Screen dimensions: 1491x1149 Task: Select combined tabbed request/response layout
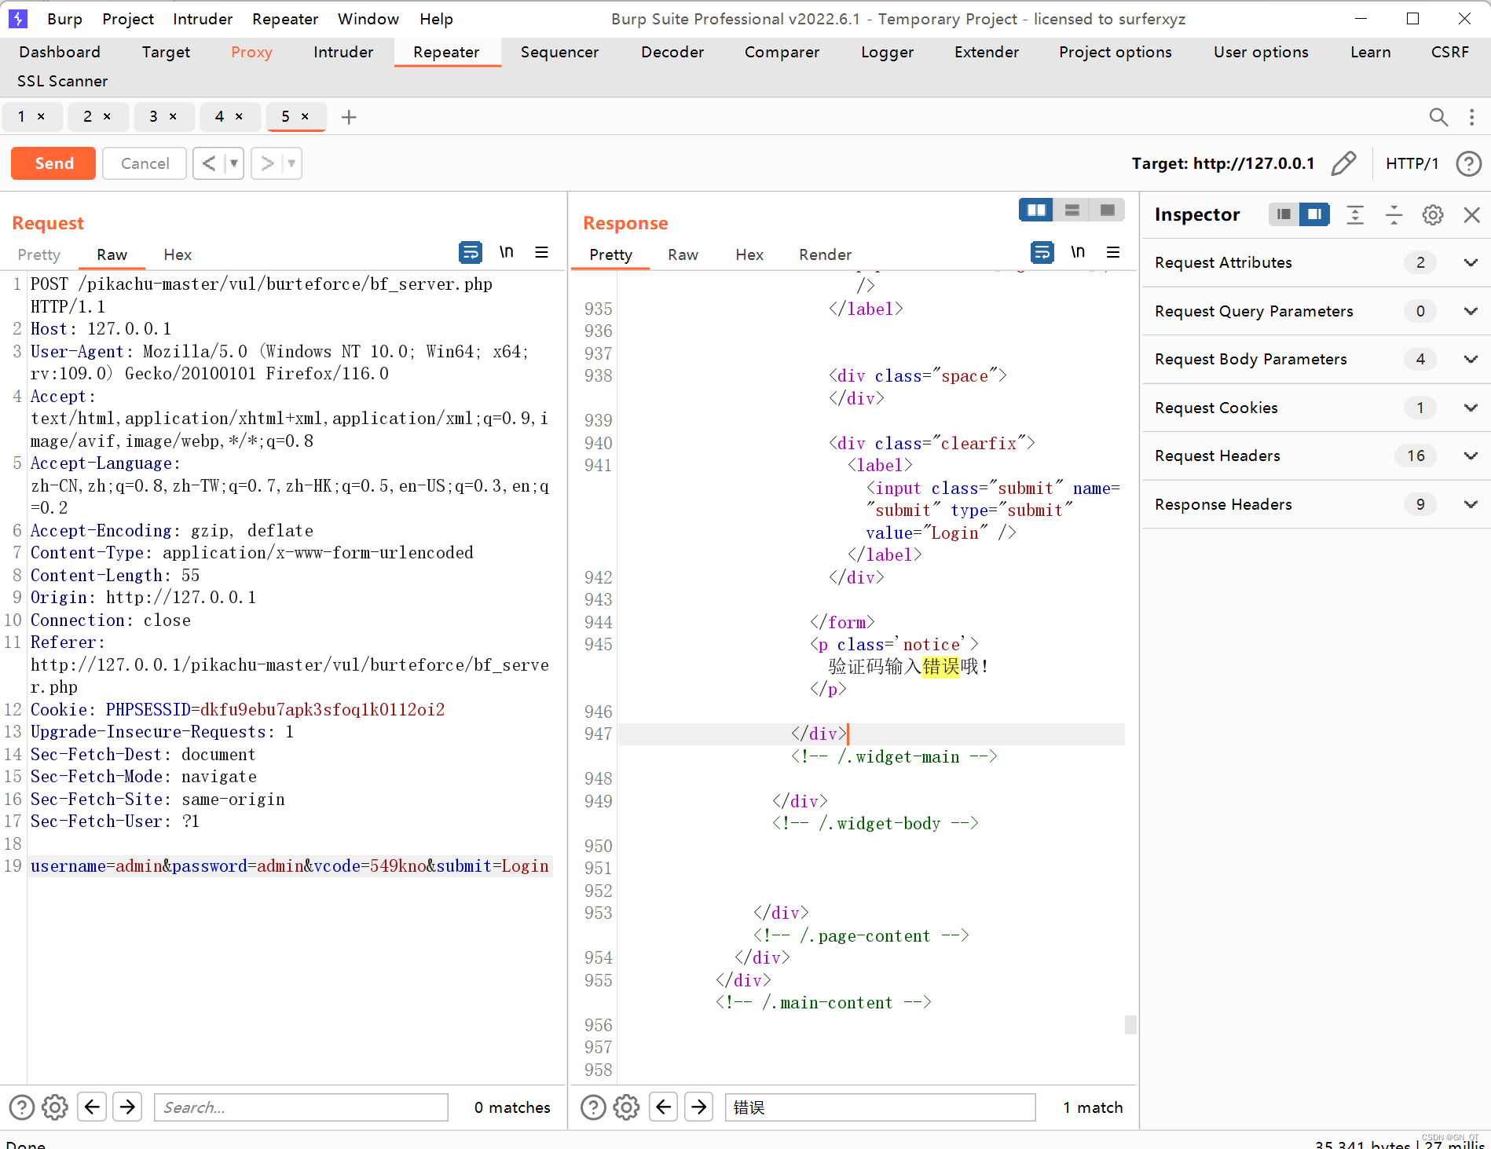point(1107,210)
